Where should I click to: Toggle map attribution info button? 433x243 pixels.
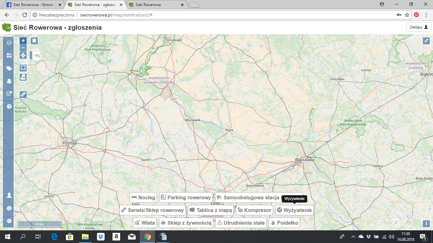[426, 223]
